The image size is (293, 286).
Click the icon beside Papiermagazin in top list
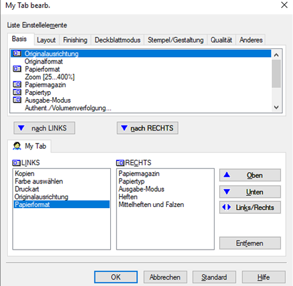coord(17,84)
